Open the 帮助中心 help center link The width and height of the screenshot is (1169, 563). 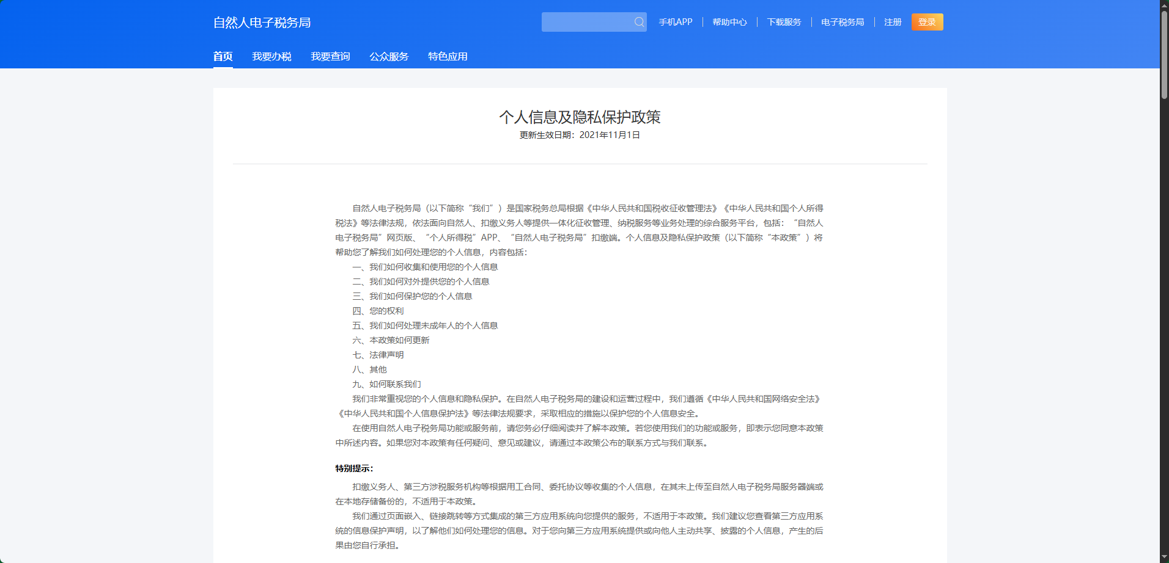pos(729,22)
